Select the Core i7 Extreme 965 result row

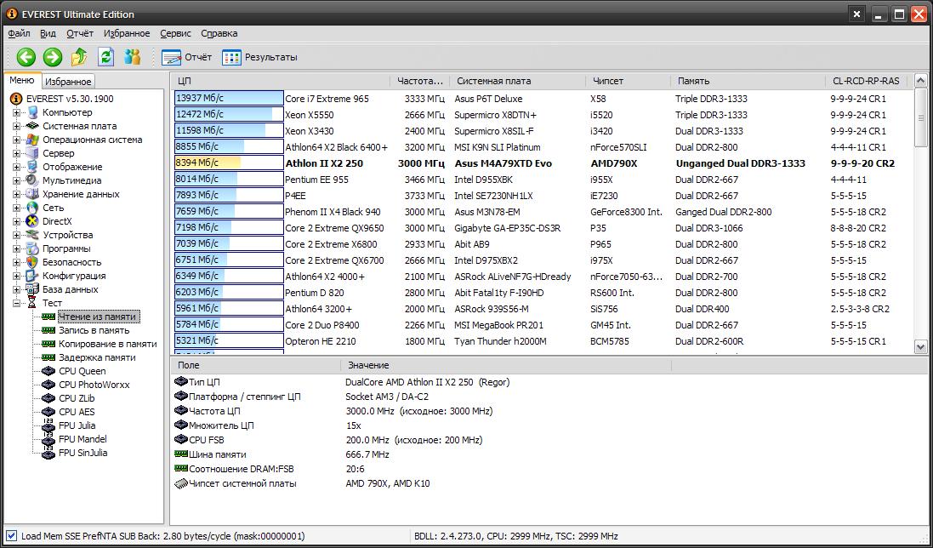[542, 99]
